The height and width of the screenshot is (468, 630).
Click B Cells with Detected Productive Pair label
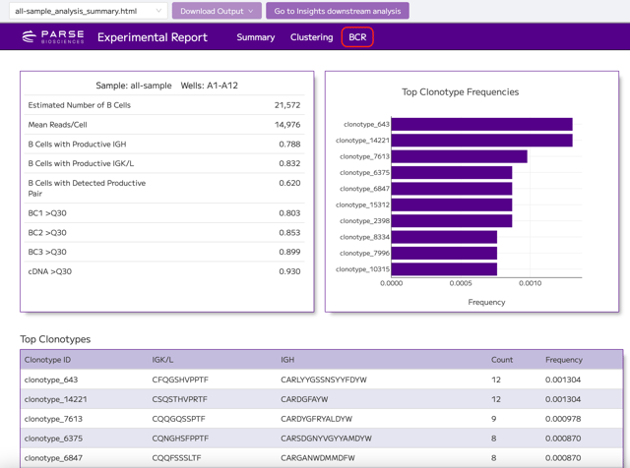87,188
